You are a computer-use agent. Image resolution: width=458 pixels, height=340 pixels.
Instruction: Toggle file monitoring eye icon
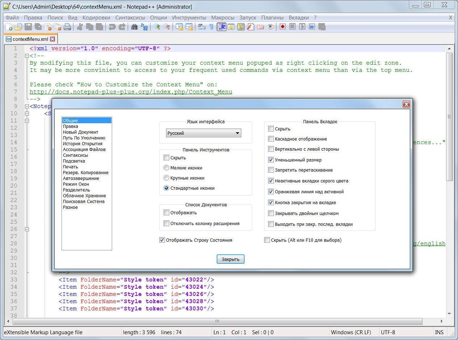[x=270, y=27]
